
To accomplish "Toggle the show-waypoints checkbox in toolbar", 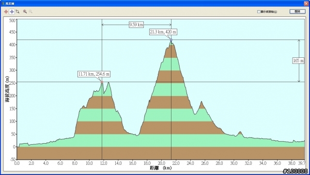I will [259, 12].
